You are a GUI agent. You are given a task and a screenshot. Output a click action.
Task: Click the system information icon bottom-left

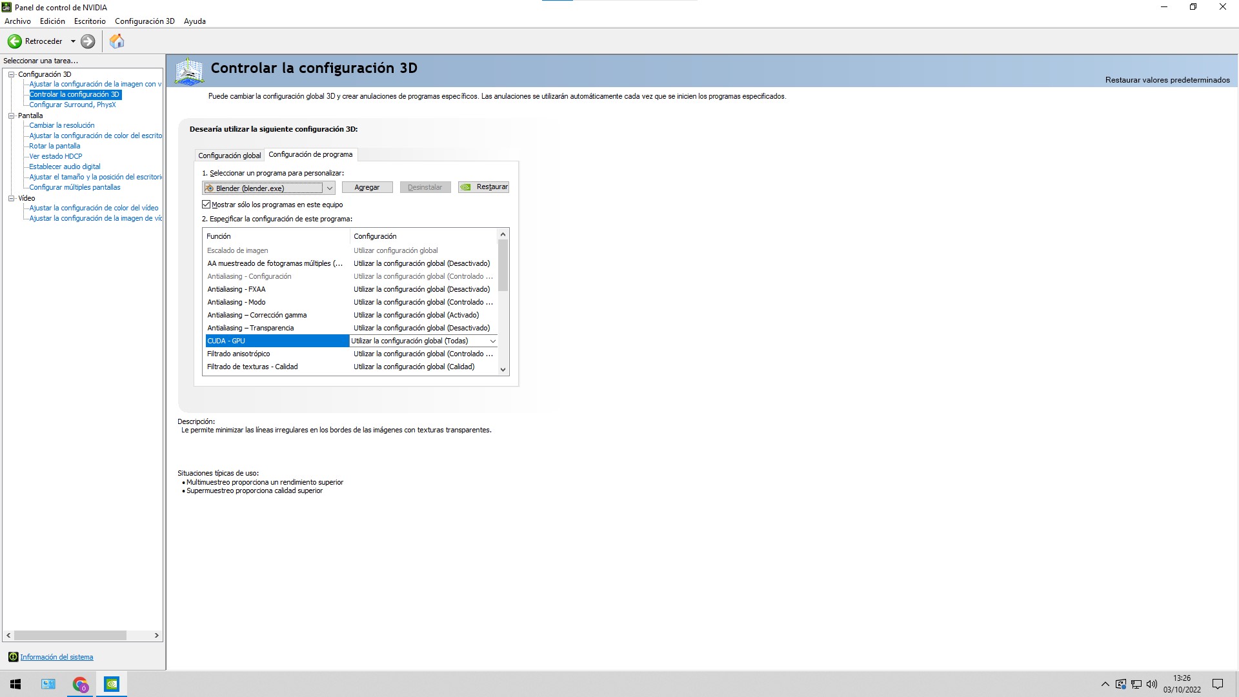[x=13, y=657]
